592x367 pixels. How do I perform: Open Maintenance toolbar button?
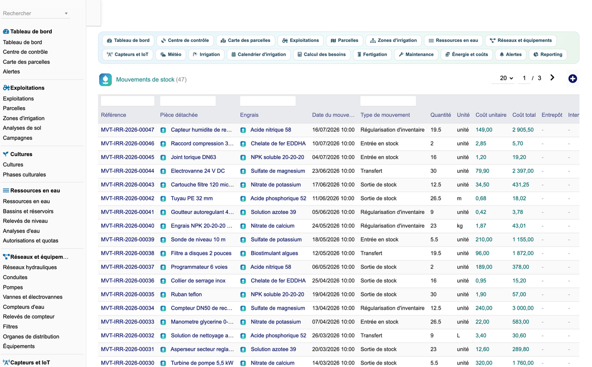point(416,54)
